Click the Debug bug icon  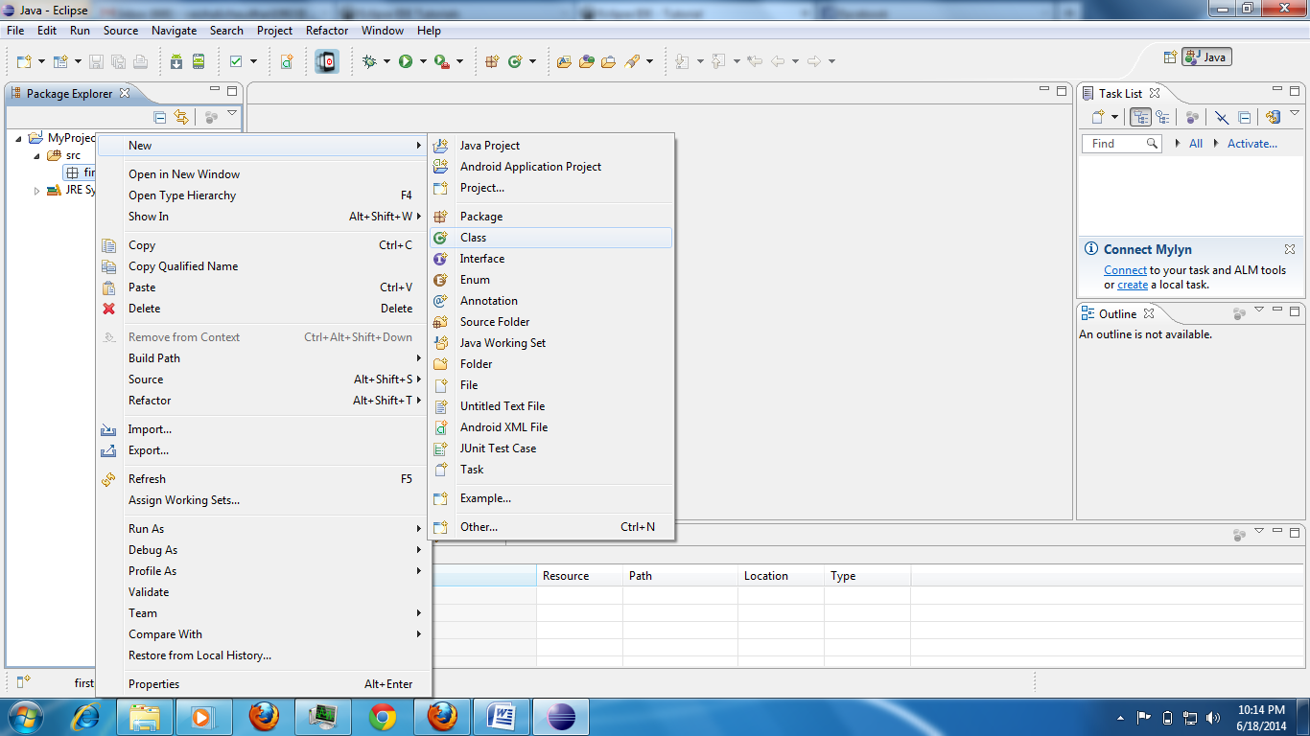click(x=370, y=61)
